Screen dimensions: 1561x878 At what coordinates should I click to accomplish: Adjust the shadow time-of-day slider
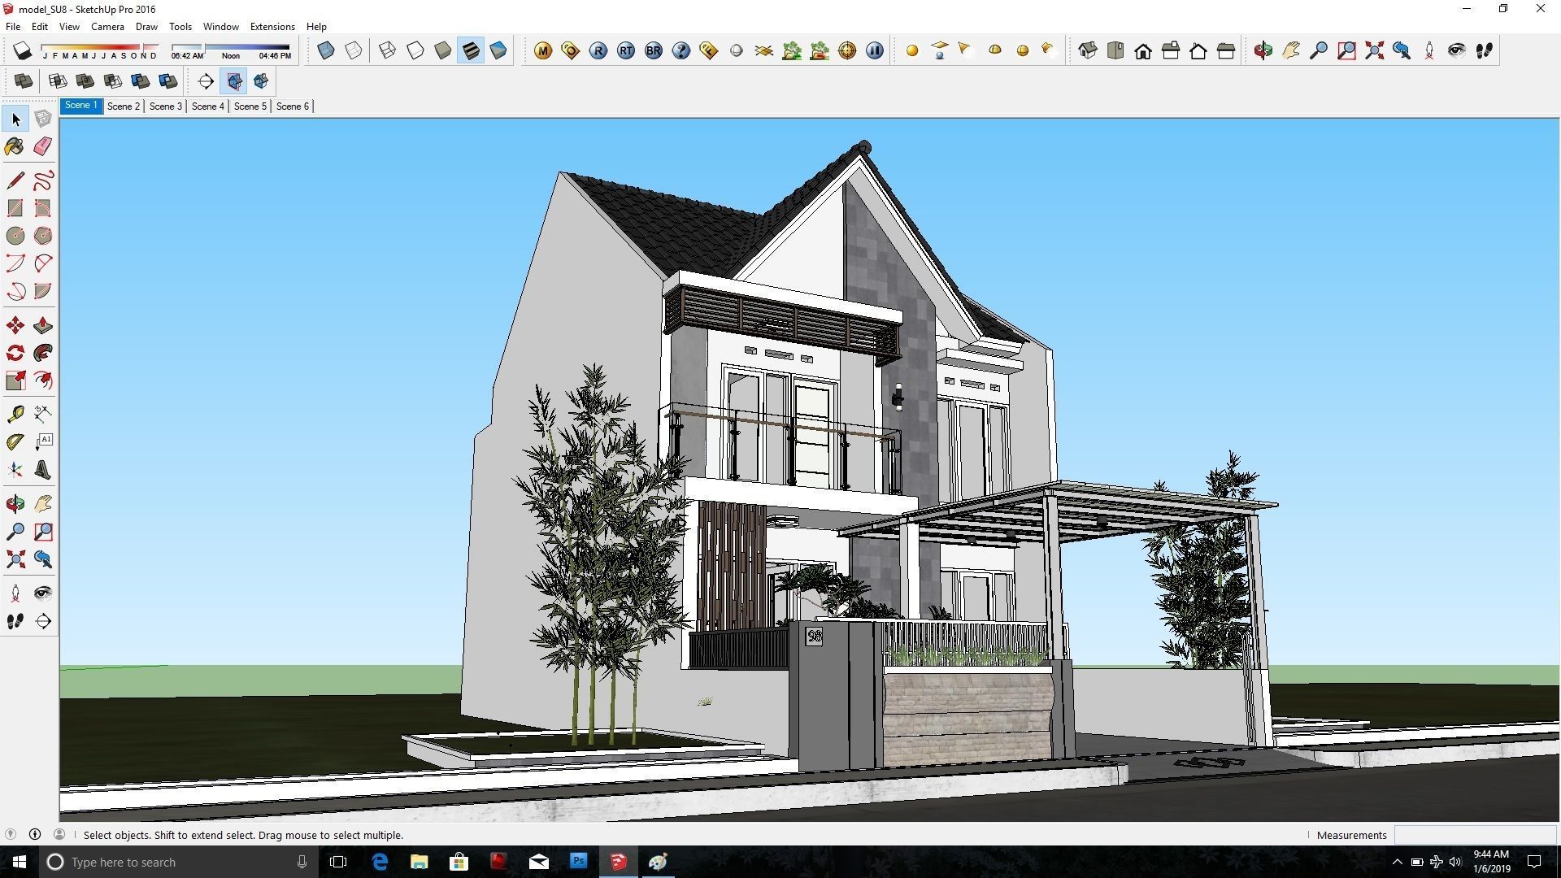click(231, 47)
